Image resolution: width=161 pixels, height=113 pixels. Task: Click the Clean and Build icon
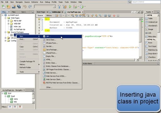point(64,7)
